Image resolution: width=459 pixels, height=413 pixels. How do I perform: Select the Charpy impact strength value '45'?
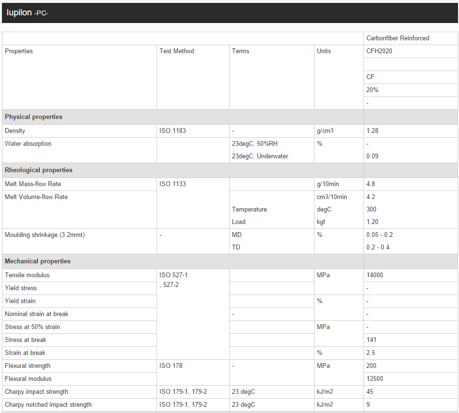(370, 391)
